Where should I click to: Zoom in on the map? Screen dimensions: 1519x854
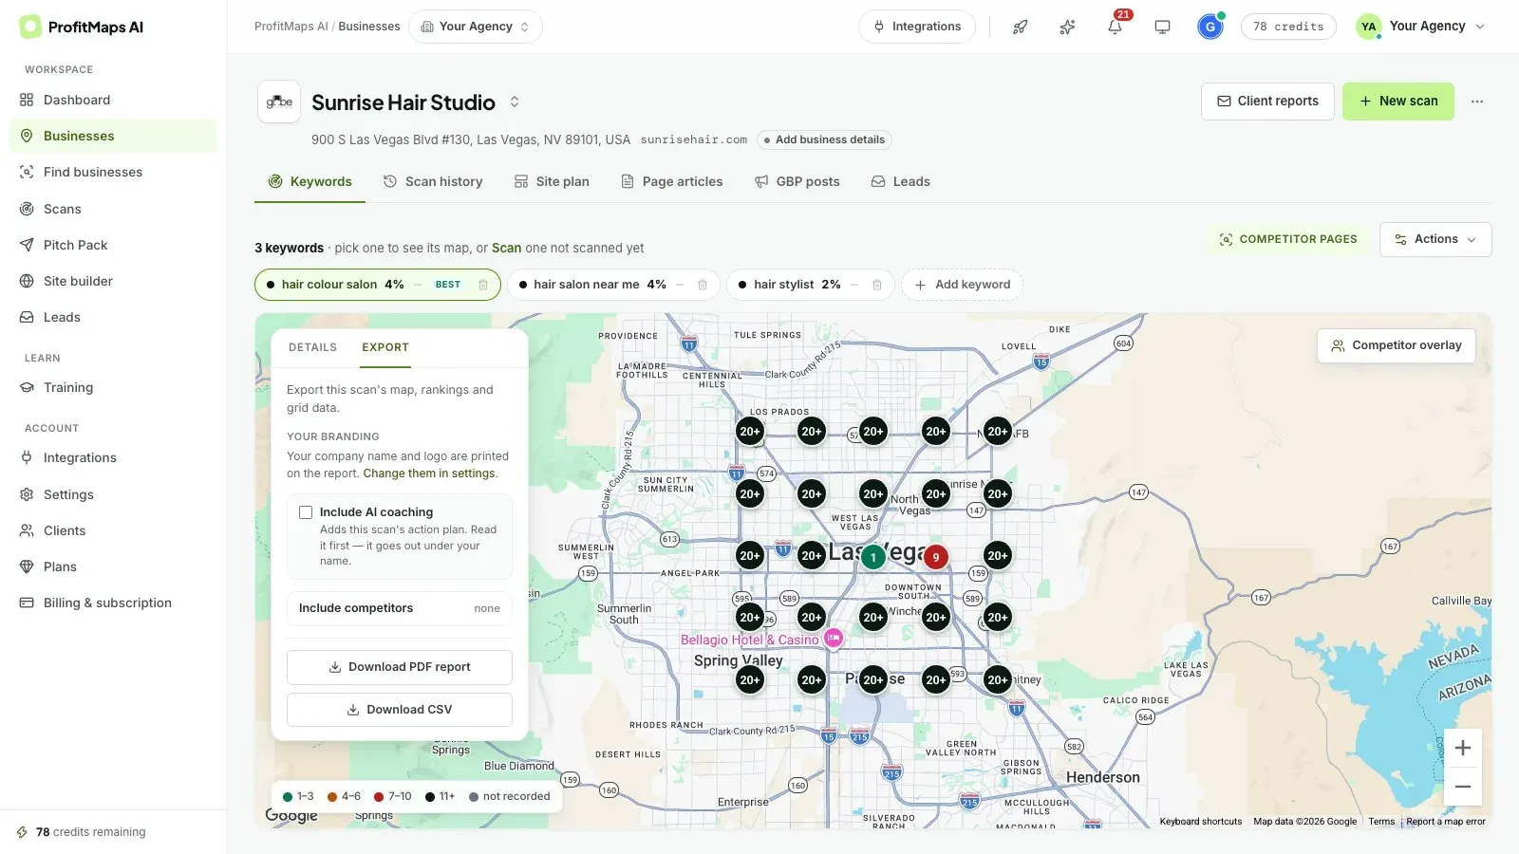[x=1463, y=748]
